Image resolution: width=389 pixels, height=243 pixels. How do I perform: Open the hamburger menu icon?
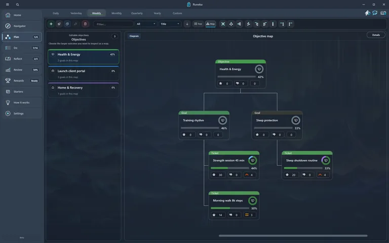[x=8, y=5]
